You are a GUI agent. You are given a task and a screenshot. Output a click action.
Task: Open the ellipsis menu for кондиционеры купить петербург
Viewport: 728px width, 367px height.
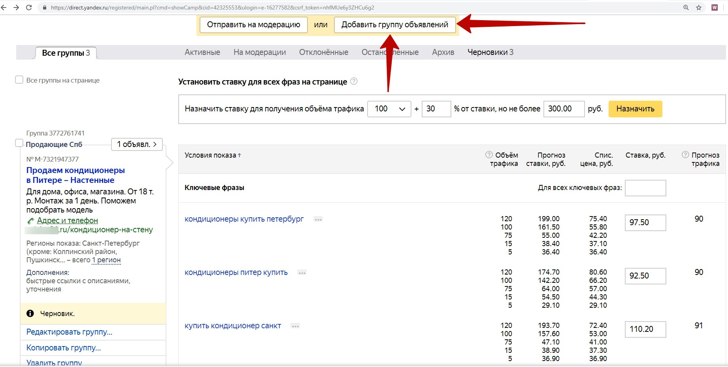tap(318, 219)
